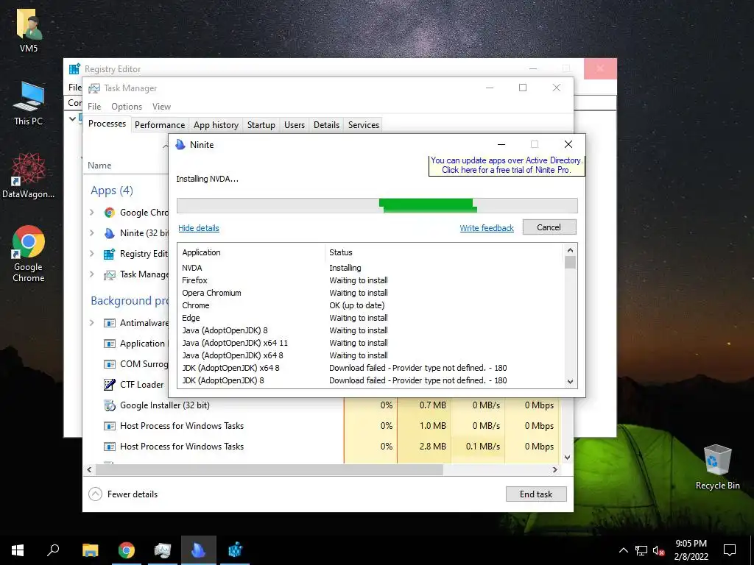Viewport: 754px width, 565px height.
Task: Select the CTF Loader process icon
Action: (x=110, y=384)
